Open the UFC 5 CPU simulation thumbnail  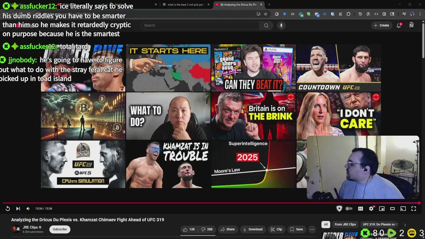click(x=83, y=164)
